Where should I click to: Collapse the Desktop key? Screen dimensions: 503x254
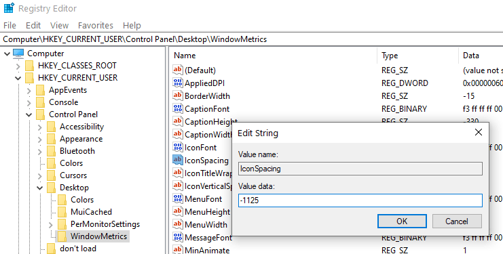coord(40,188)
